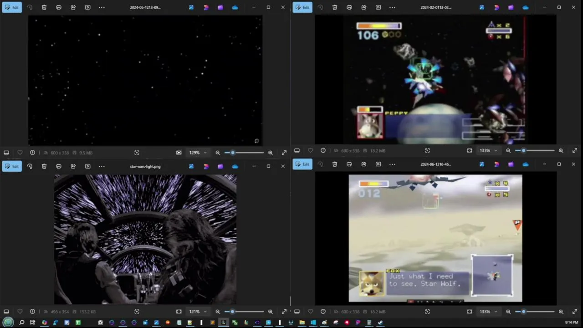Add star-wars-light.png to favorites
Screen dimensions: 583x328
click(x=20, y=312)
